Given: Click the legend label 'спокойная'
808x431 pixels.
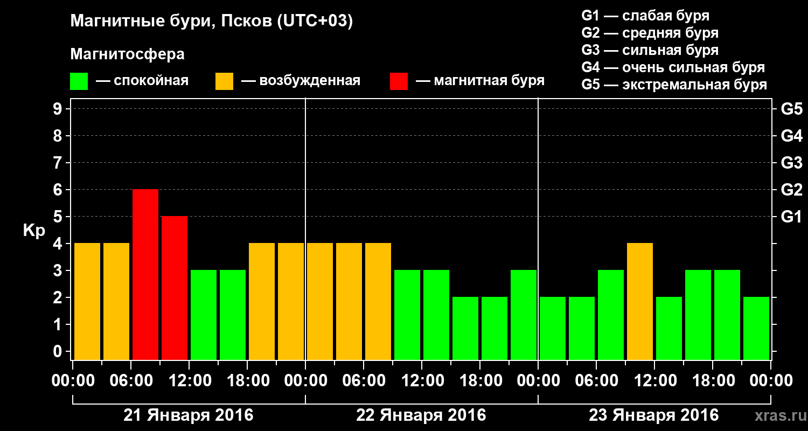Looking at the screenshot, I should point(150,81).
